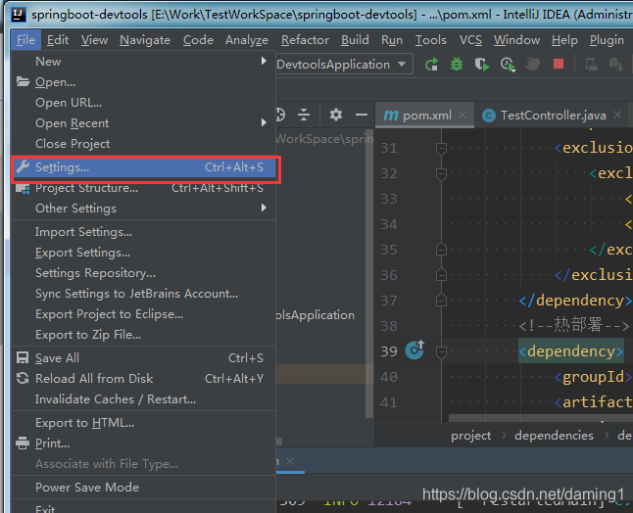
Task: Collapse the fold marker on line 31
Action: 441,148
